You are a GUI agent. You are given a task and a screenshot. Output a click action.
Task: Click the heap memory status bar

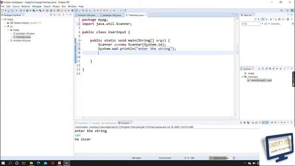click(221, 158)
